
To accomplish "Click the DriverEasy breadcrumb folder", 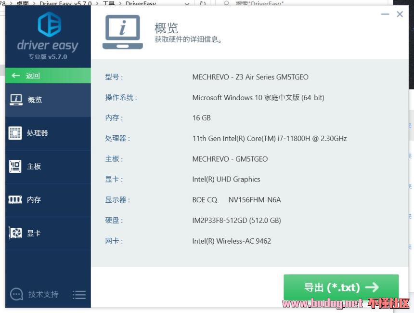I will coord(141,3).
